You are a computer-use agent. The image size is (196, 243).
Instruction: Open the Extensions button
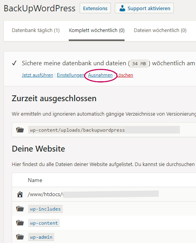95,8
